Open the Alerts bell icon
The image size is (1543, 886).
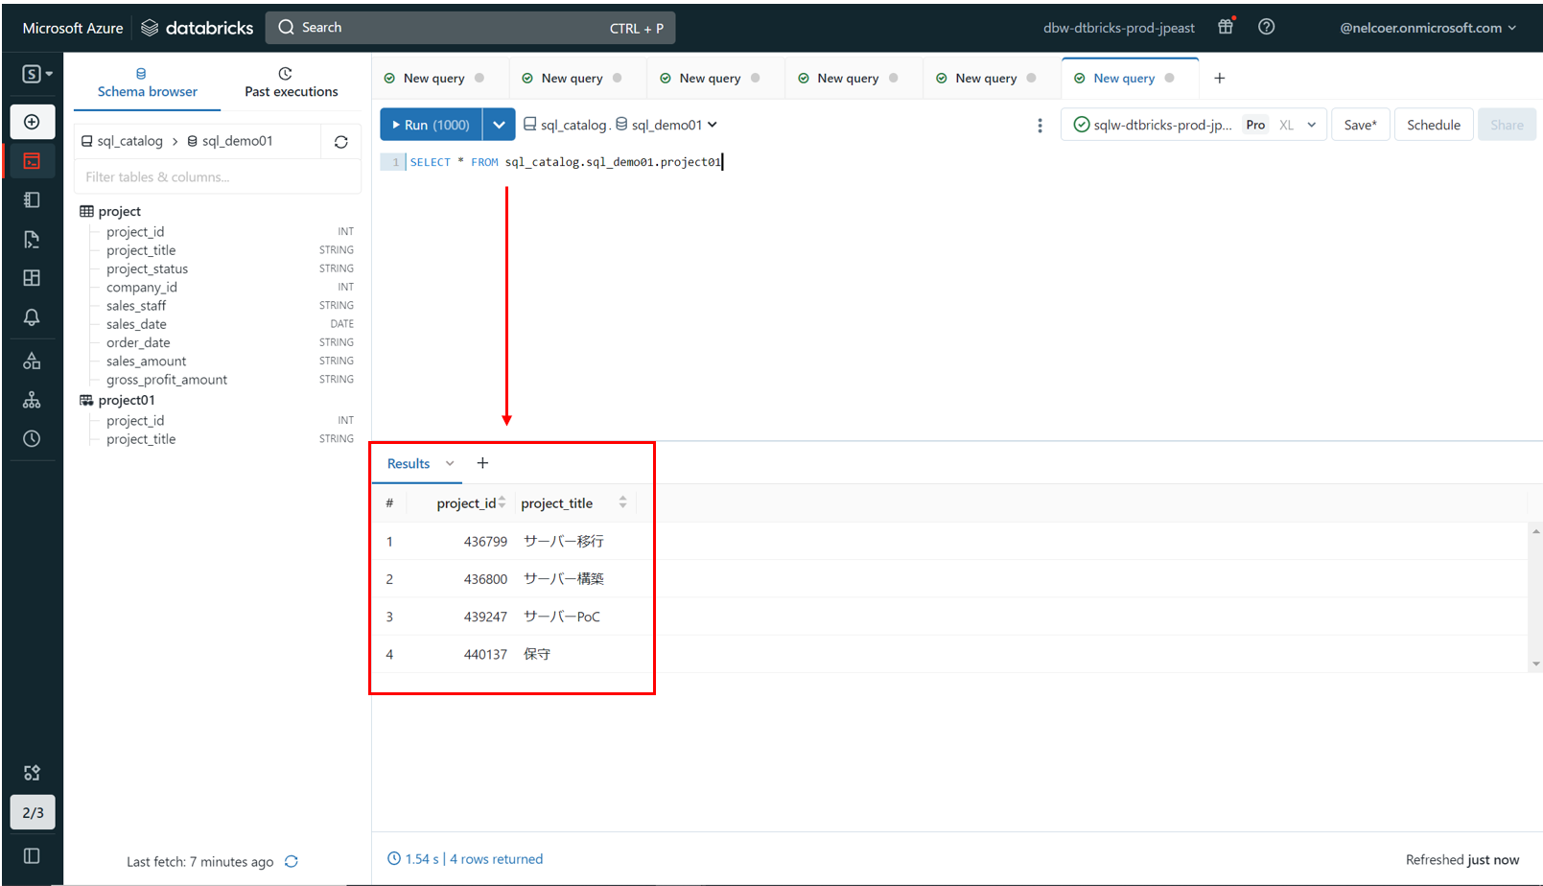click(x=32, y=317)
